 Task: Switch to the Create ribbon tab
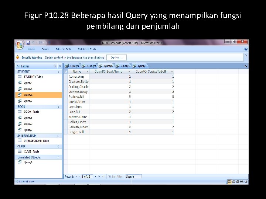pos(45,49)
